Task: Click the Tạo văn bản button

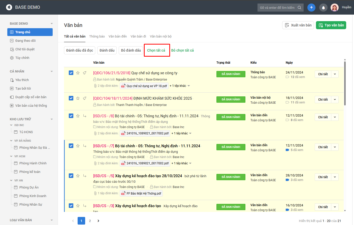Action: (x=331, y=25)
